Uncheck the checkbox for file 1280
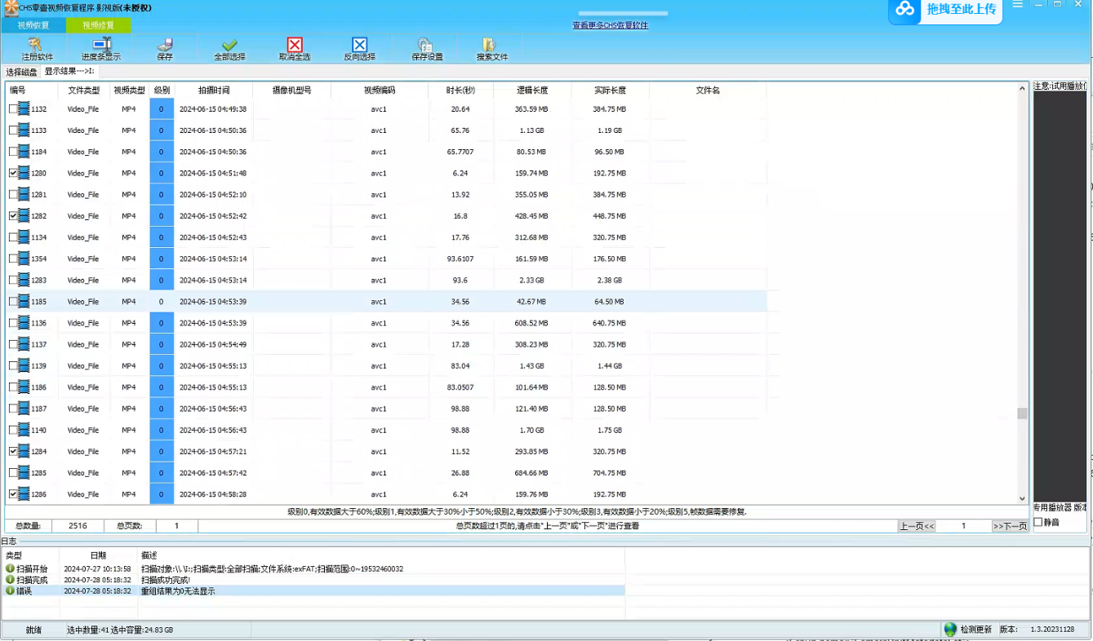1093x641 pixels. 12,173
